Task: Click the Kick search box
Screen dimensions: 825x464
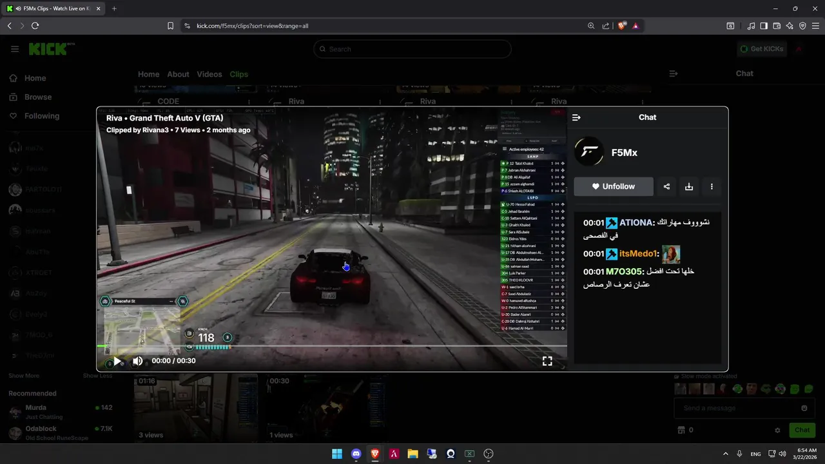Action: click(x=412, y=49)
